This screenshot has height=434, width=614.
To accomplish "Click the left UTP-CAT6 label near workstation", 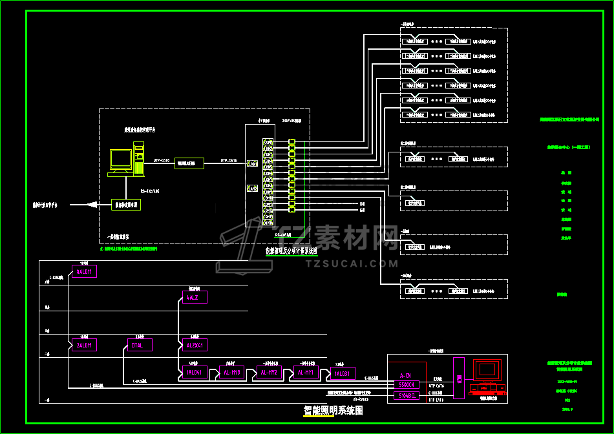I will click(x=162, y=160).
